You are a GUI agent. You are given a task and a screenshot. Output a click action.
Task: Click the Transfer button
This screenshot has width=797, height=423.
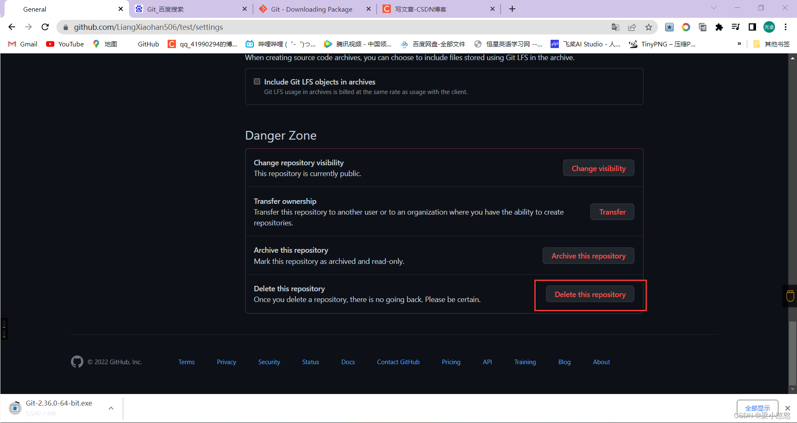(612, 212)
